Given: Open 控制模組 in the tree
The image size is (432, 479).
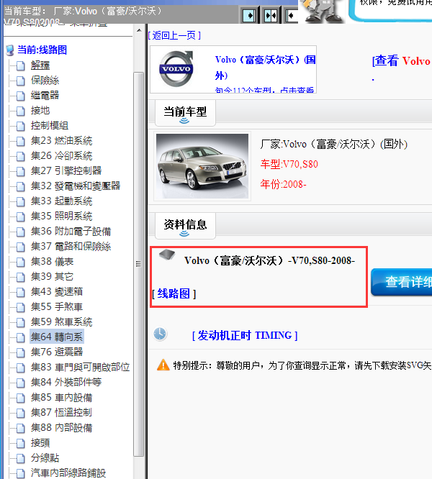Looking at the screenshot, I should (50, 126).
